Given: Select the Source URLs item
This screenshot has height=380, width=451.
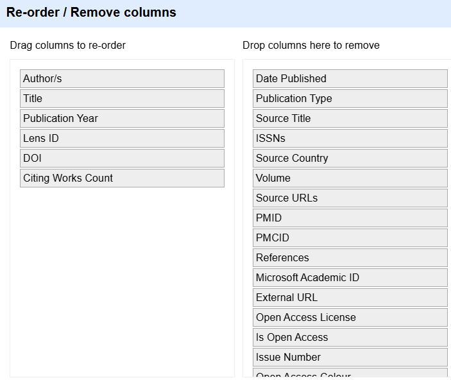Looking at the screenshot, I should click(350, 198).
